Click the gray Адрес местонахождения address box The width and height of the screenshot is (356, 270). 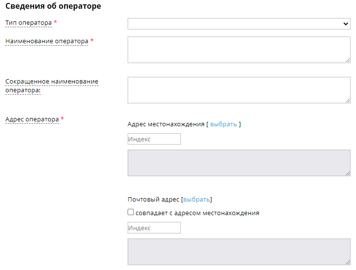239,163
